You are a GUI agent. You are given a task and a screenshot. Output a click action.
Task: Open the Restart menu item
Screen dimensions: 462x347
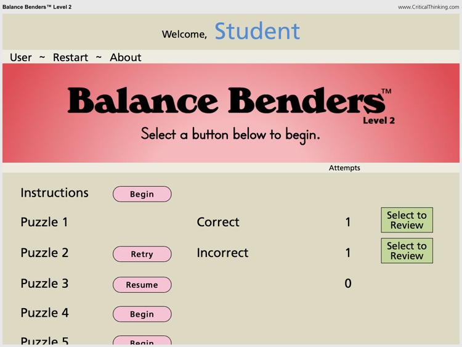point(70,57)
